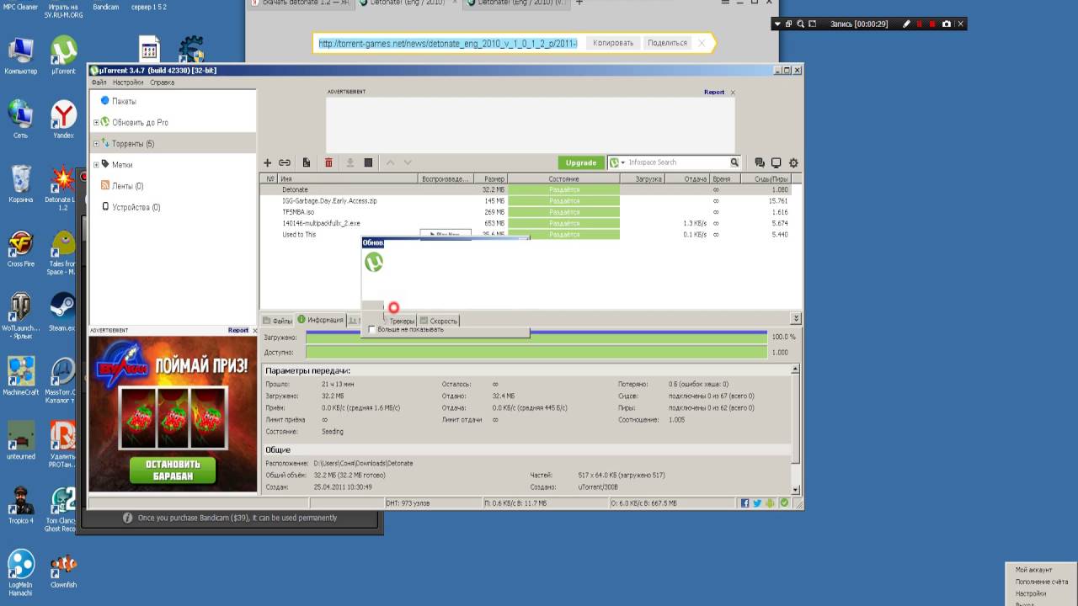The width and height of the screenshot is (1078, 606).
Task: Select 'Пакеты' in the sidebar
Action: click(124, 101)
